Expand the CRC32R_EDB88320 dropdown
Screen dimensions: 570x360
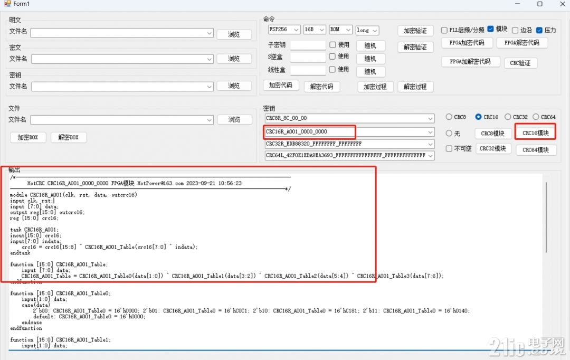[430, 144]
